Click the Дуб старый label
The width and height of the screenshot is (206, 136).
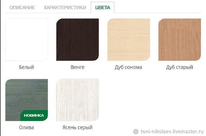pos(179,67)
